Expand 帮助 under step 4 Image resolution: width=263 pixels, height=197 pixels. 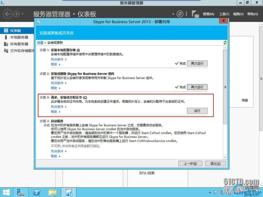coord(56,156)
